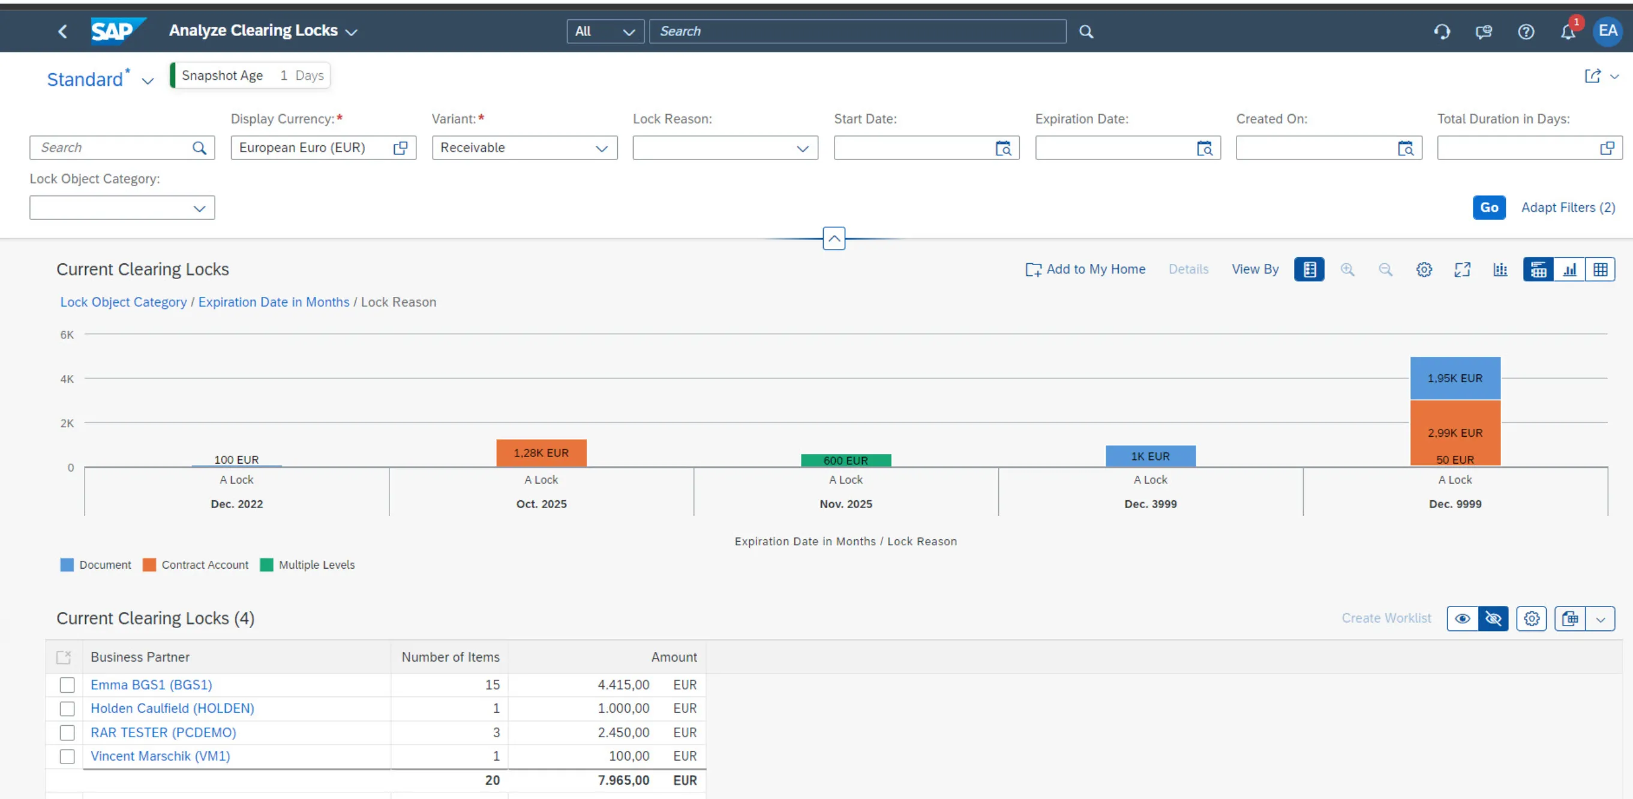Viewport: 1633px width, 799px height.
Task: Open Vincent Marschik (VM1) link
Action: [160, 756]
